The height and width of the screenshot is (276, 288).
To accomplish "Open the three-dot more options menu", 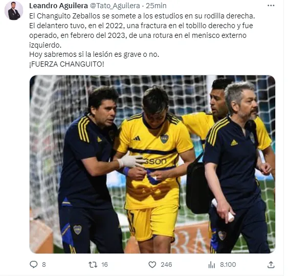I will (x=271, y=6).
